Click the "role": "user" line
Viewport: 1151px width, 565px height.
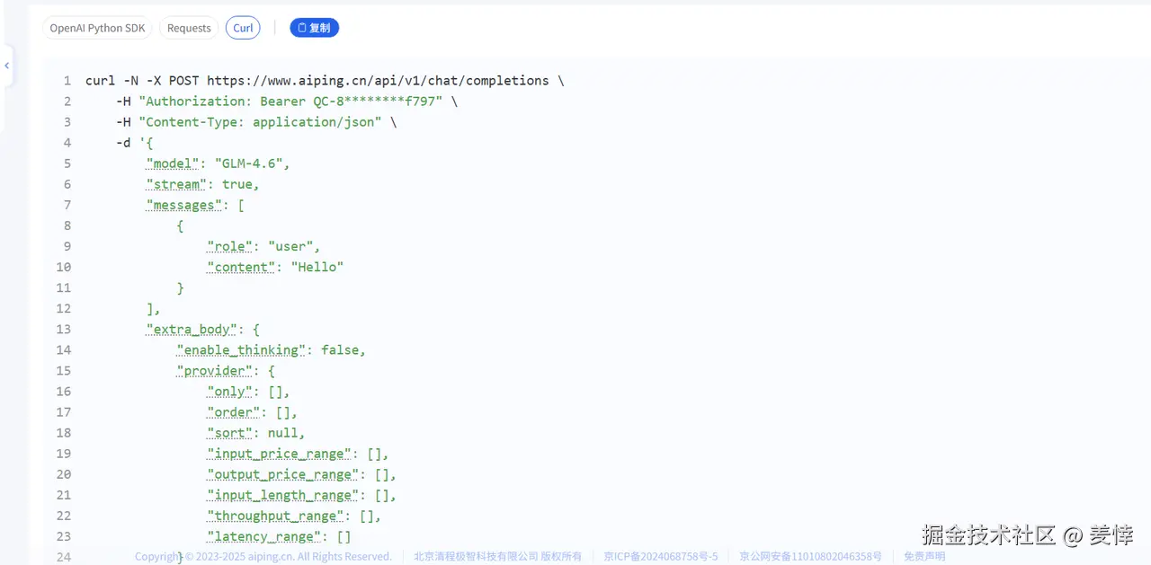click(x=264, y=246)
